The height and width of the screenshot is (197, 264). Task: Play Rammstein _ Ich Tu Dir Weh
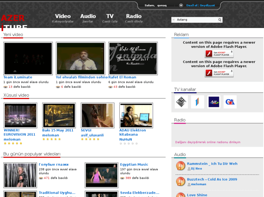pos(212,164)
